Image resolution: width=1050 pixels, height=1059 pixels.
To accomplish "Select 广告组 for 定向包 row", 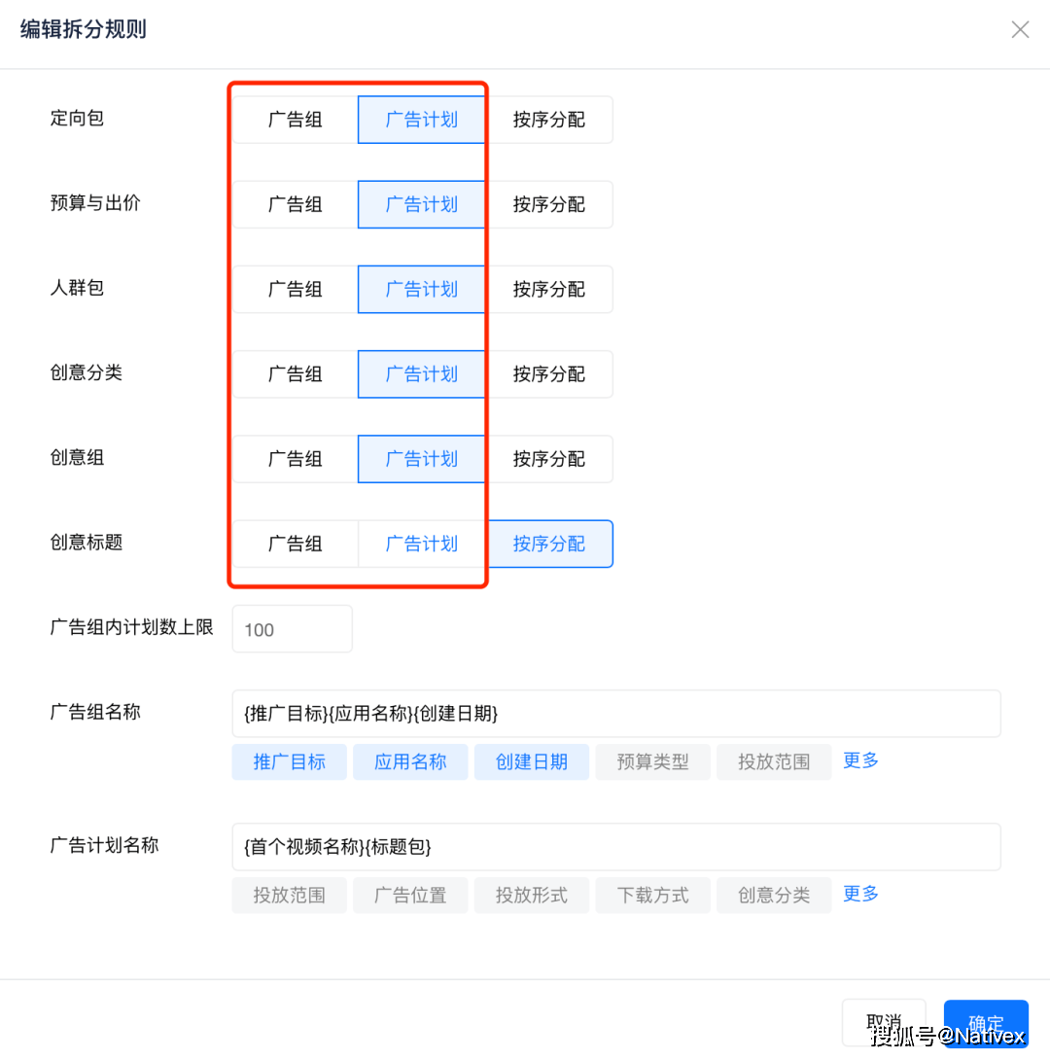I will (x=296, y=120).
